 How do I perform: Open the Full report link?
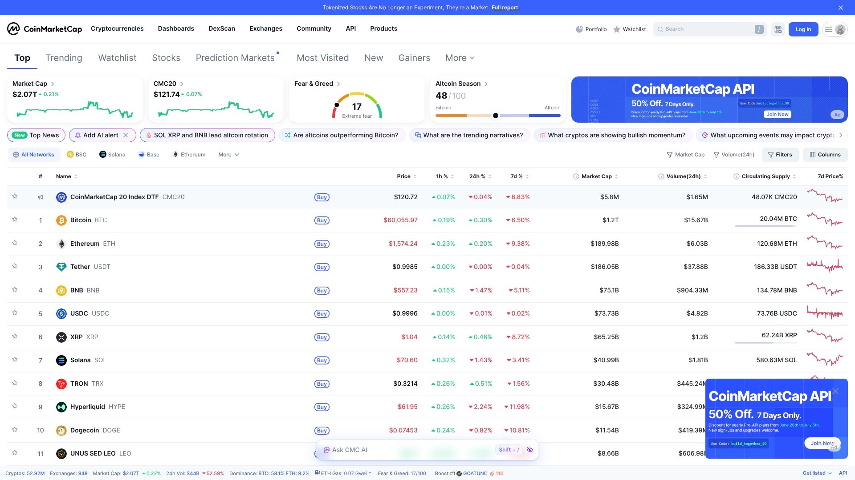[505, 8]
